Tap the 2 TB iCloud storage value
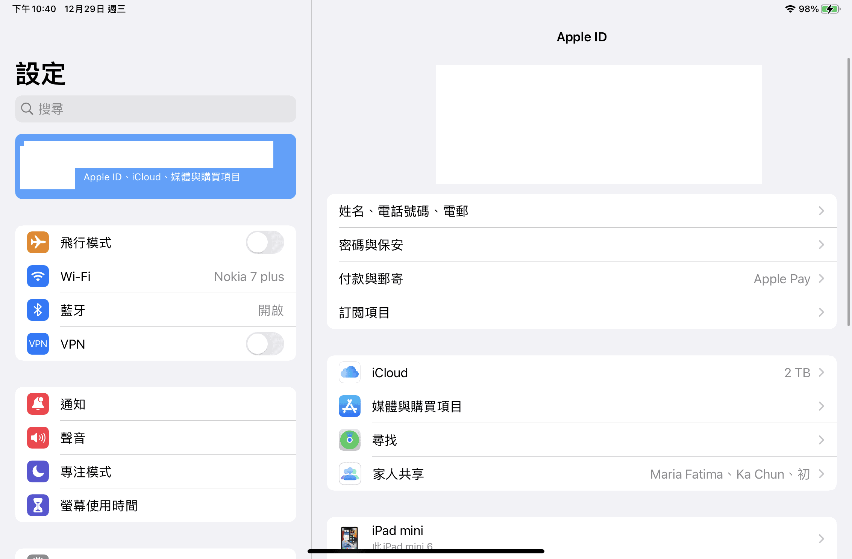 click(797, 373)
